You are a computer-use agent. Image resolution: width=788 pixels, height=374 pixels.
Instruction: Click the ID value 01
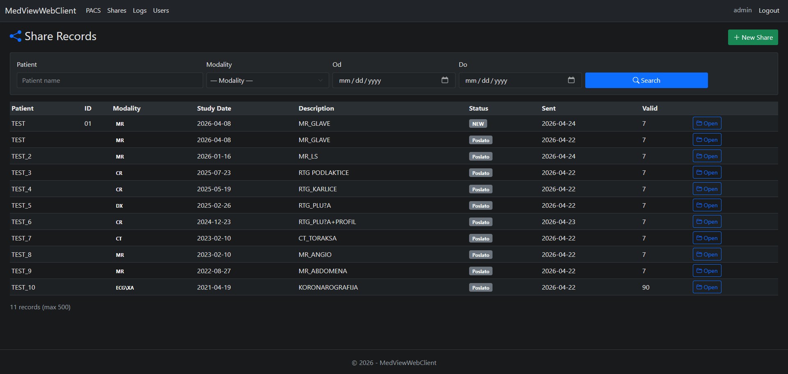88,123
